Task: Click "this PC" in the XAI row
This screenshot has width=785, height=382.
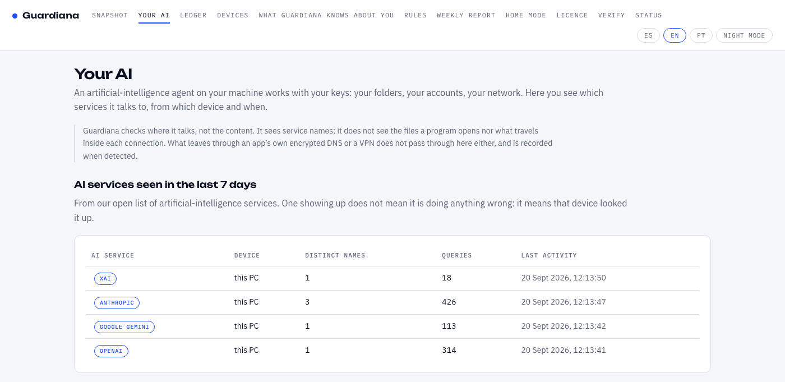Action: 247,278
